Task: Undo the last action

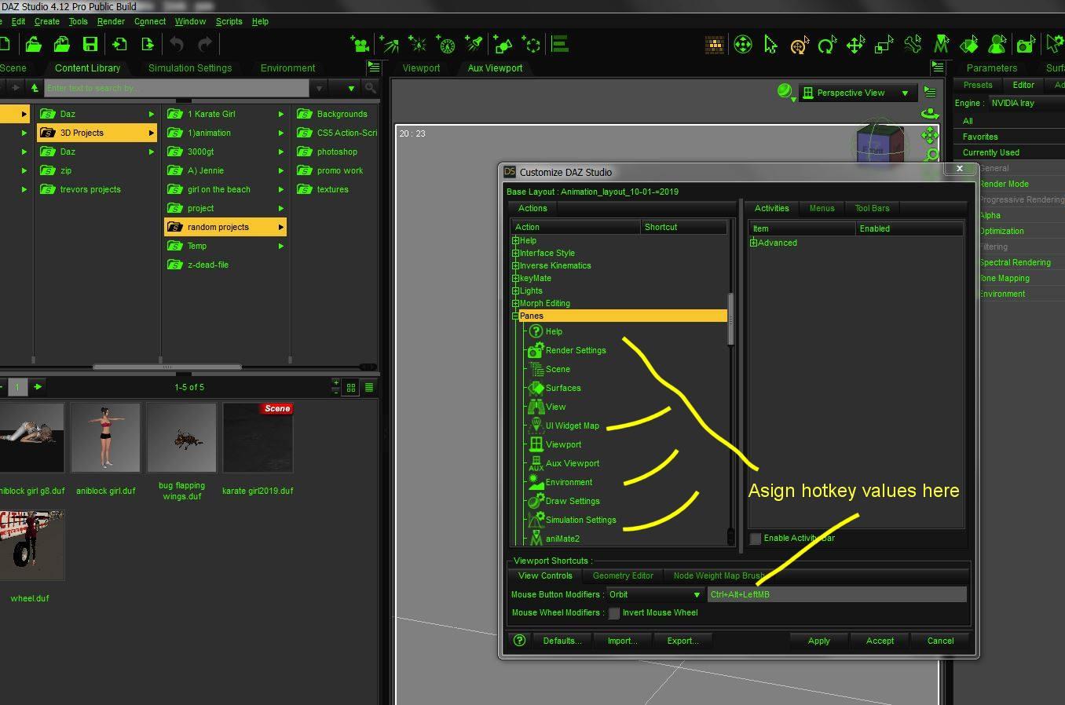Action: [x=177, y=45]
